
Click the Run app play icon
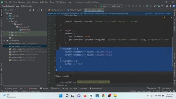coord(126,6)
